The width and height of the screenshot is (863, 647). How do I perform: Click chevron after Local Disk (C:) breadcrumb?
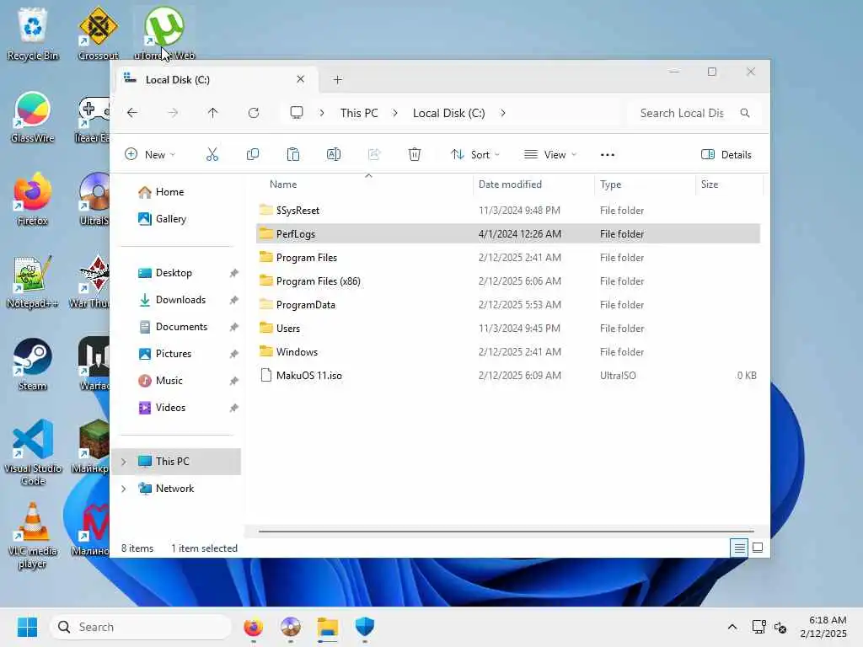point(502,113)
